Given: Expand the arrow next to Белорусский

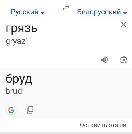Looking at the screenshot, I should pyautogui.click(x=125, y=13).
